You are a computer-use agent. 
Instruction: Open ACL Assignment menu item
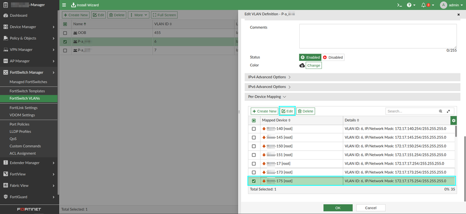[22, 154]
